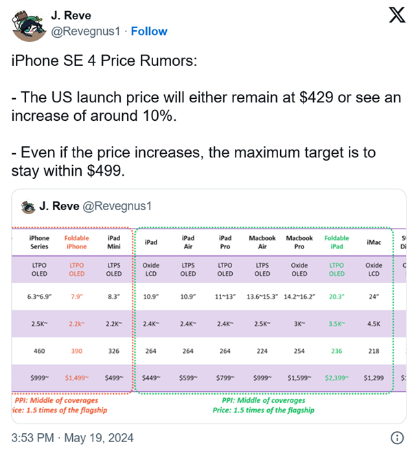This screenshot has height=451, width=412.
Task: Click the J. Reve display name
Action: click(x=73, y=16)
